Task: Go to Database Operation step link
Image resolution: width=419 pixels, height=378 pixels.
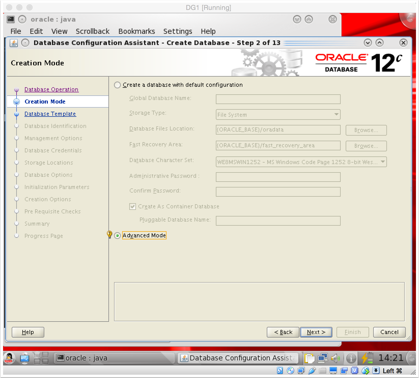Action: 51,89
